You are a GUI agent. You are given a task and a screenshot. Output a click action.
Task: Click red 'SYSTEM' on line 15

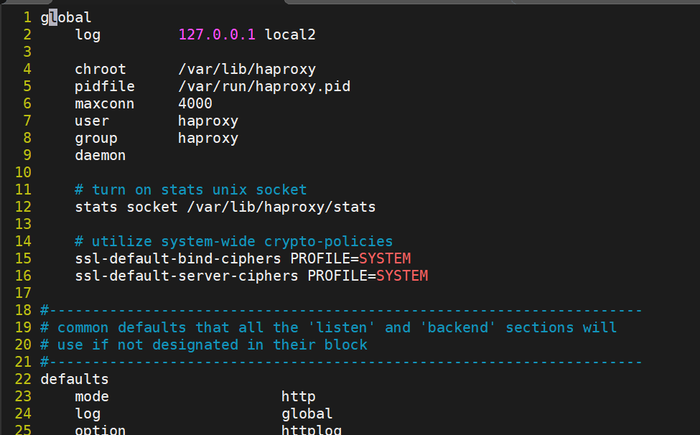tap(385, 258)
